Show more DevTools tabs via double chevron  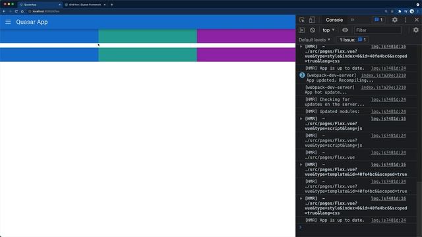click(352, 20)
